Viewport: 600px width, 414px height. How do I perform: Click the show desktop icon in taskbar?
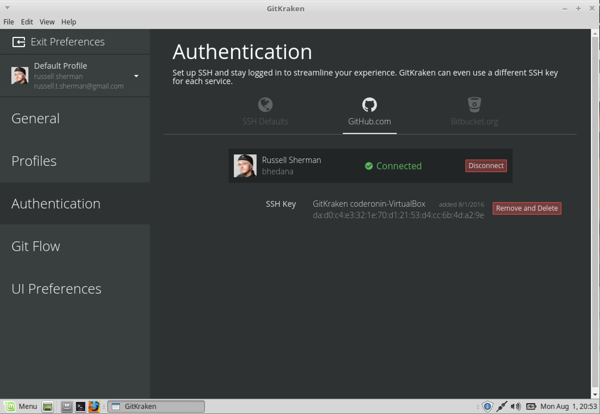coord(48,407)
